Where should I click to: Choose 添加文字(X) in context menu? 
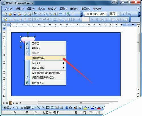click(45, 58)
